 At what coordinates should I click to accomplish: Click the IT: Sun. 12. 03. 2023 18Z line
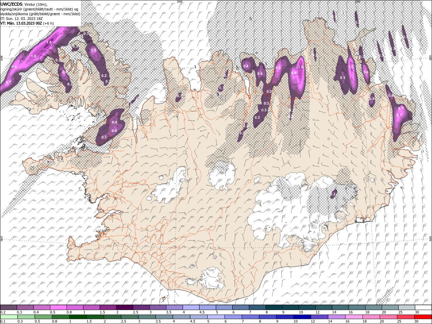pyautogui.click(x=21, y=19)
